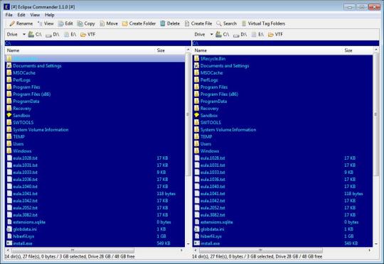Click the Delete toolbar button
The image size is (384, 264).
pos(170,23)
